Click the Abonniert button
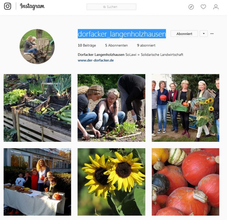This screenshot has height=220, width=227. pyautogui.click(x=184, y=34)
